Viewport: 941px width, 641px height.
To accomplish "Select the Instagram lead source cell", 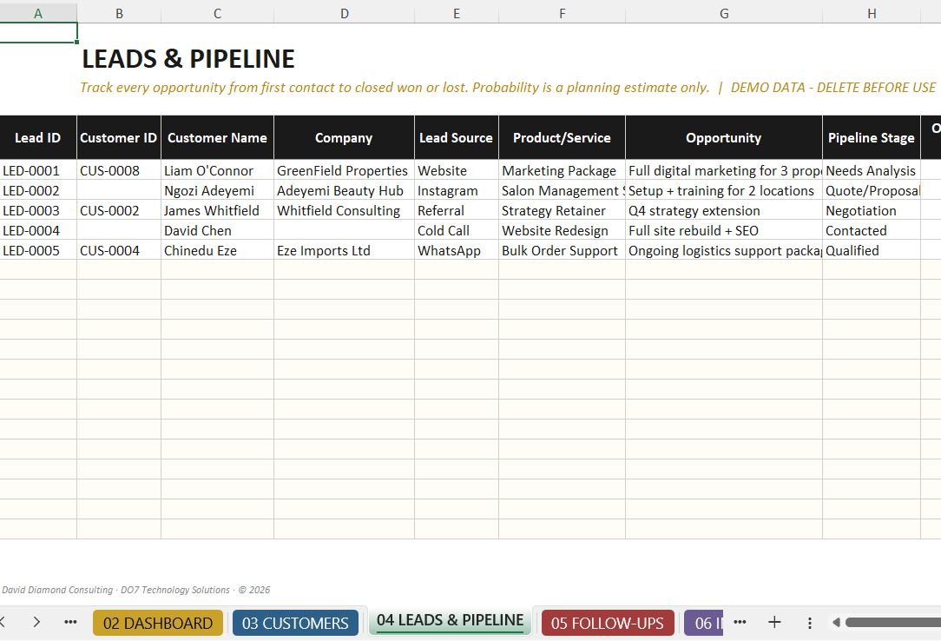I will (x=456, y=190).
